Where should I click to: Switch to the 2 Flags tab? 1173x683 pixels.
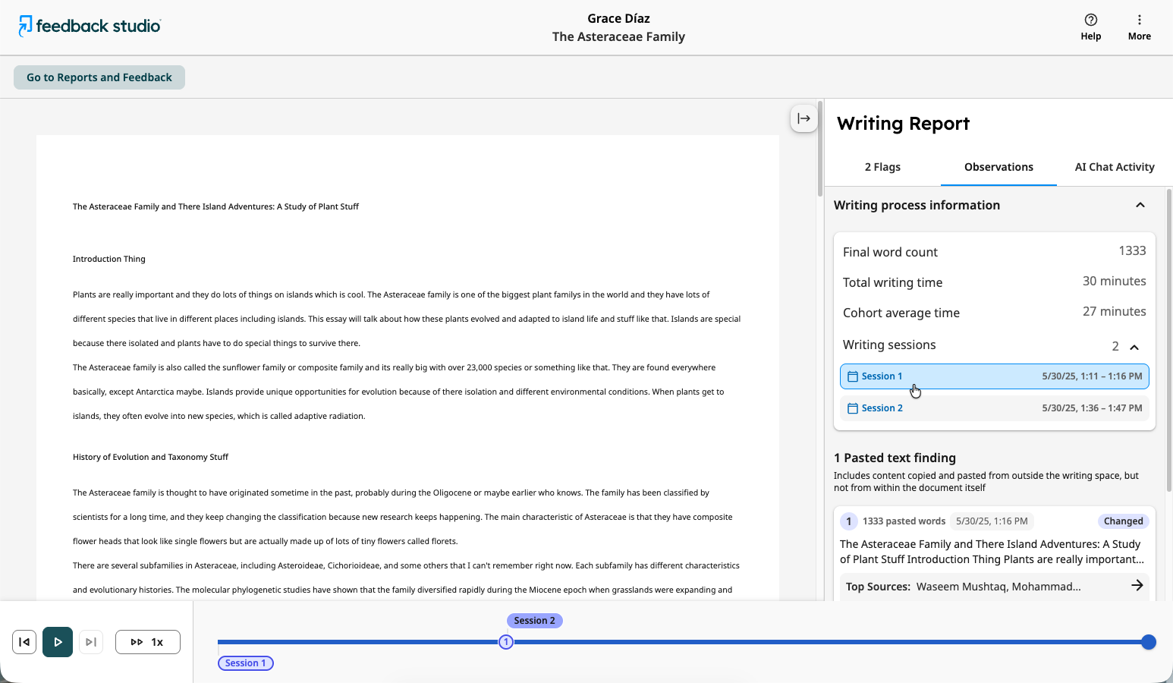coord(882,167)
